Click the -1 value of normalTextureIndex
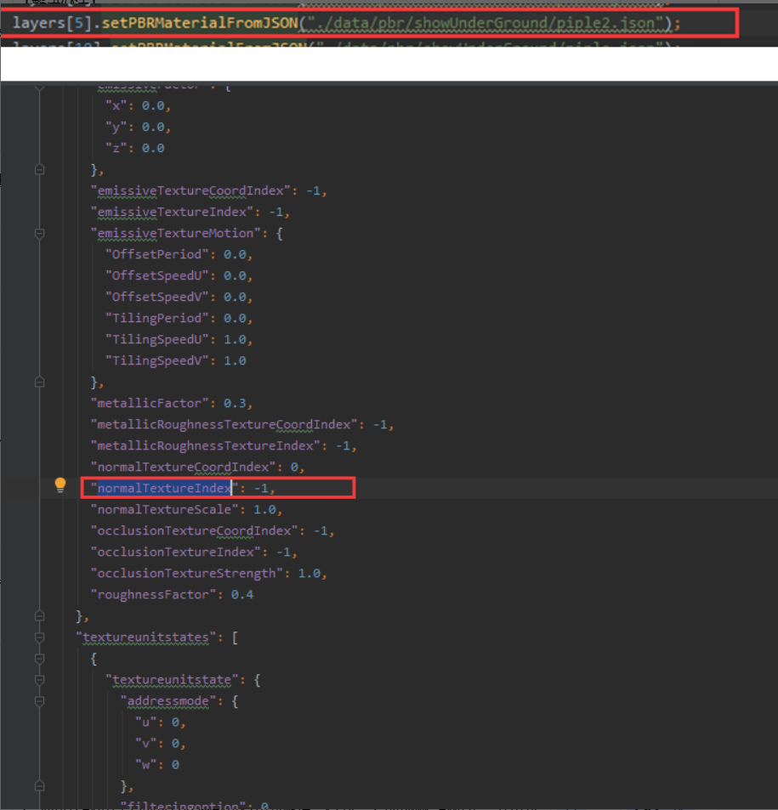Viewport: 778px width, 810px height. 261,488
